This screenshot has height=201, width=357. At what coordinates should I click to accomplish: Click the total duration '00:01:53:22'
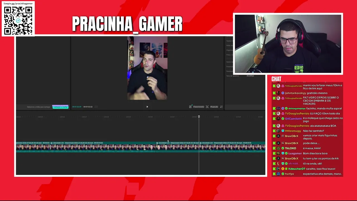click(x=88, y=107)
